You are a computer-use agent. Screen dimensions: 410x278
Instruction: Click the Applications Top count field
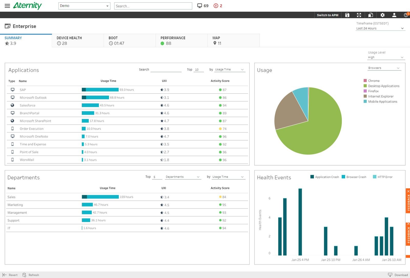point(198,69)
